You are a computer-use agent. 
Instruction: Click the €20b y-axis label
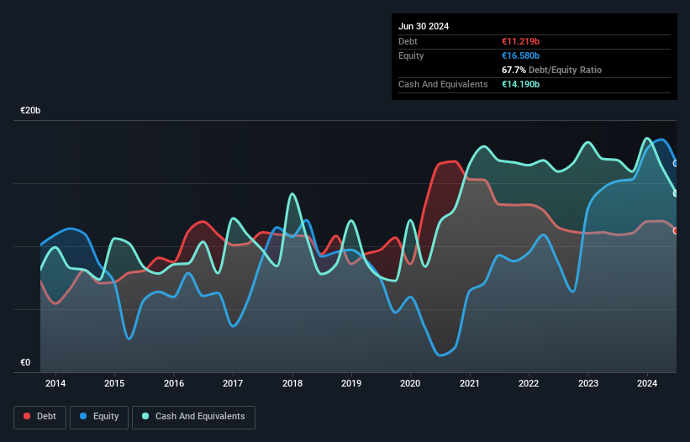tap(30, 110)
